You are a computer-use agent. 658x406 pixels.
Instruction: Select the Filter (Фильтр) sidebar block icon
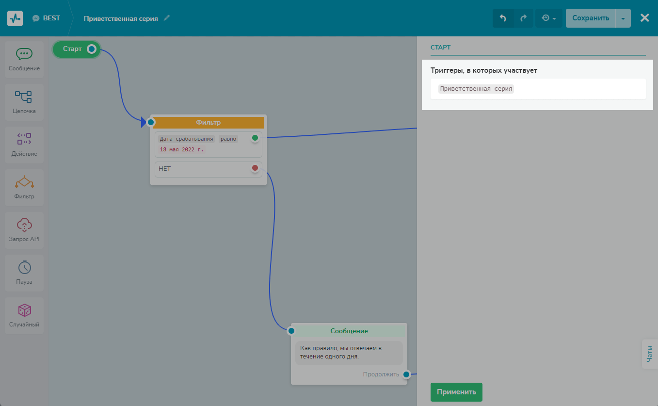pos(24,182)
